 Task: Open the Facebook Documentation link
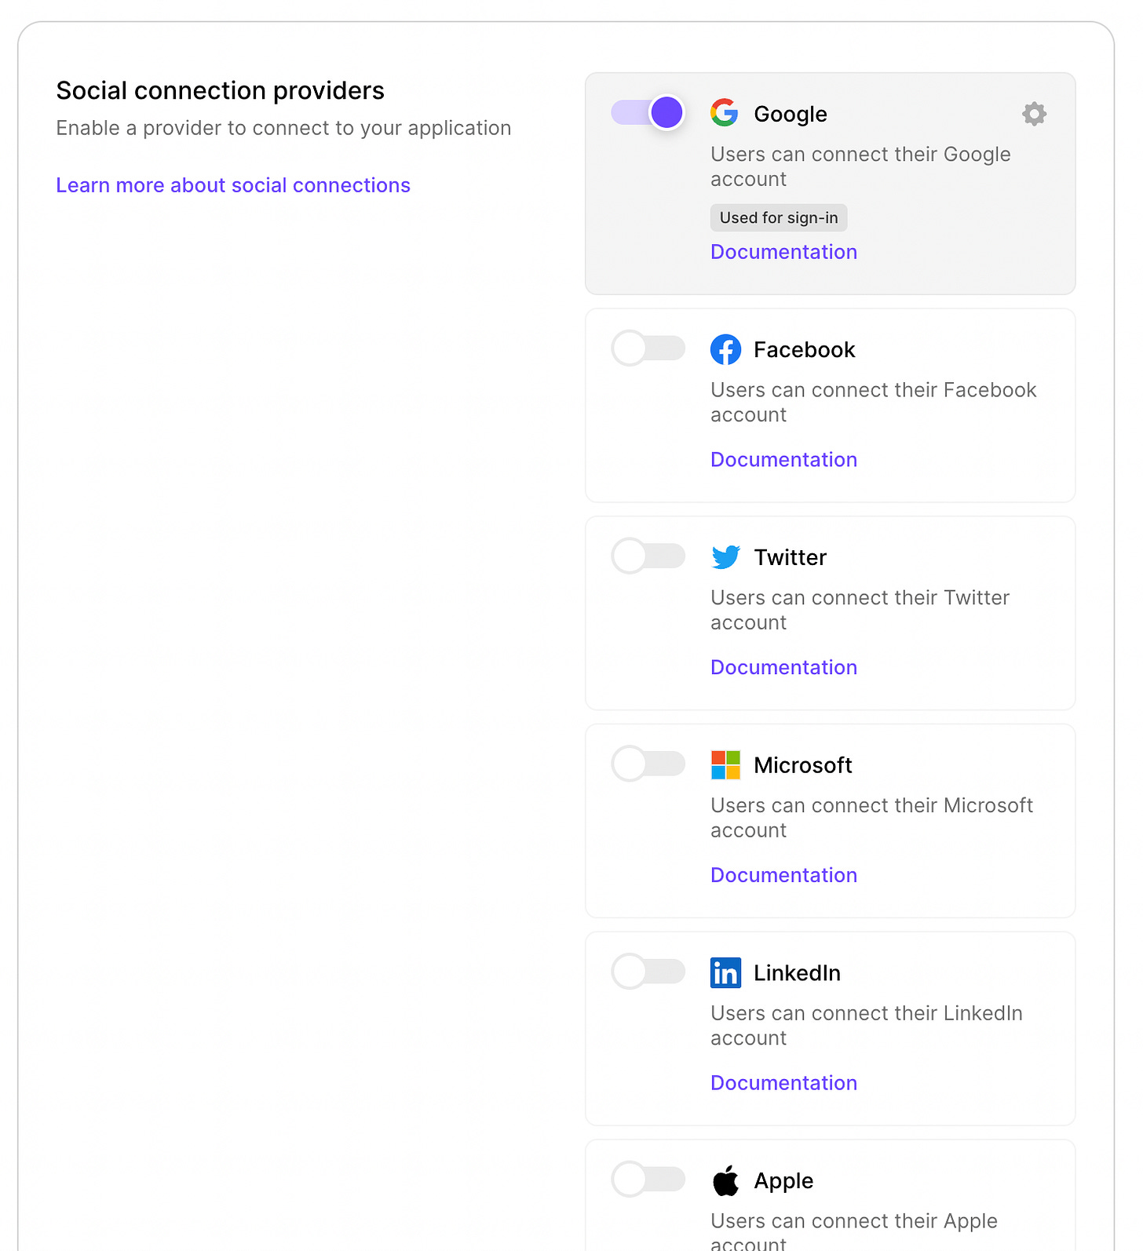(783, 459)
